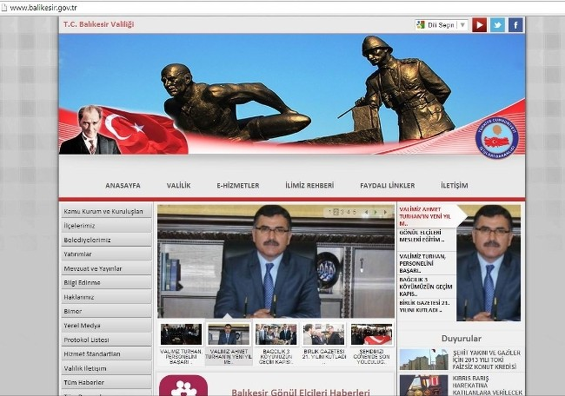
Task: Select thumbnail 'Şehidimizi Gönen'de Son Yolculuğ'
Action: (371, 343)
